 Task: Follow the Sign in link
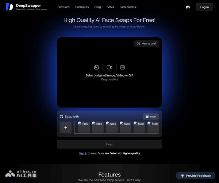coord(83,153)
